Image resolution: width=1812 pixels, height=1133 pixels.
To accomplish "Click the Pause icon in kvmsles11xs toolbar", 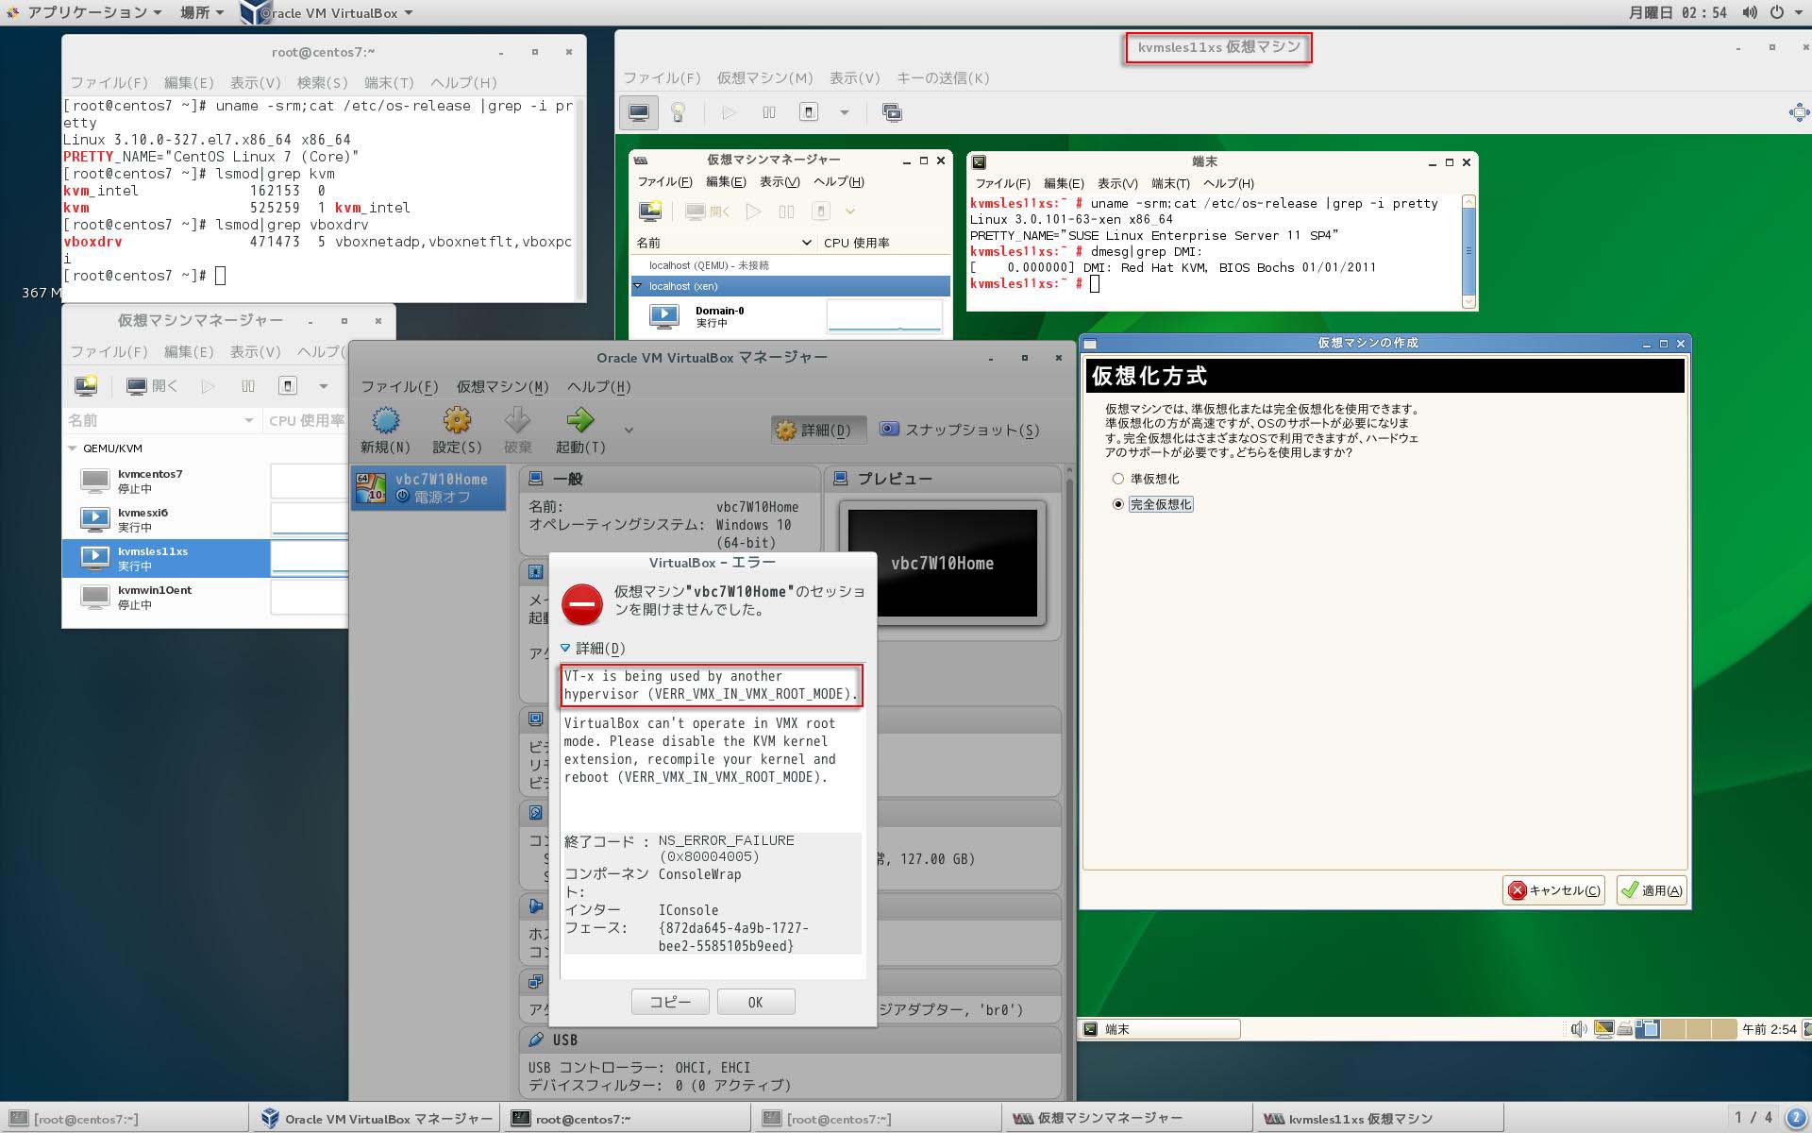I will pos(769,113).
